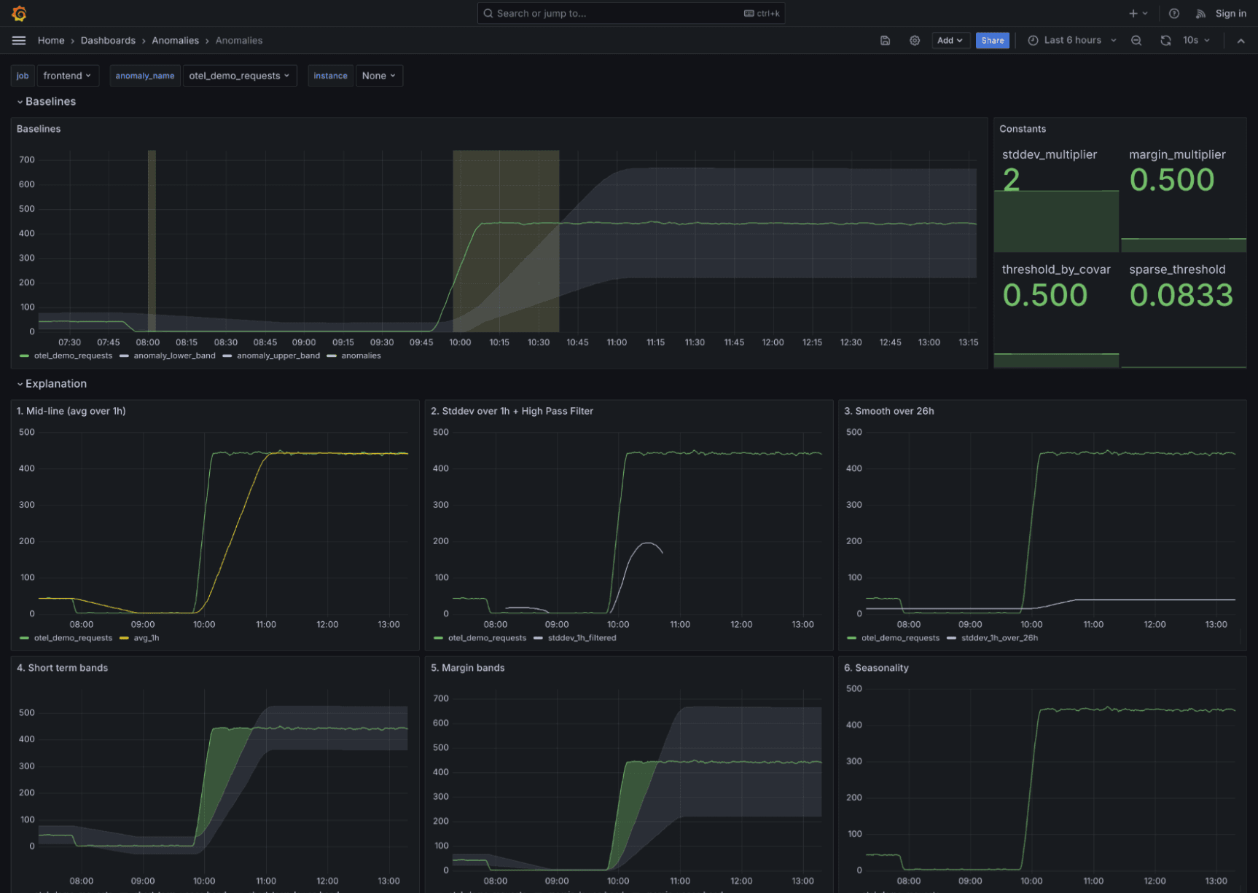
Task: Zoom out the time range with the magnifier
Action: point(1136,40)
